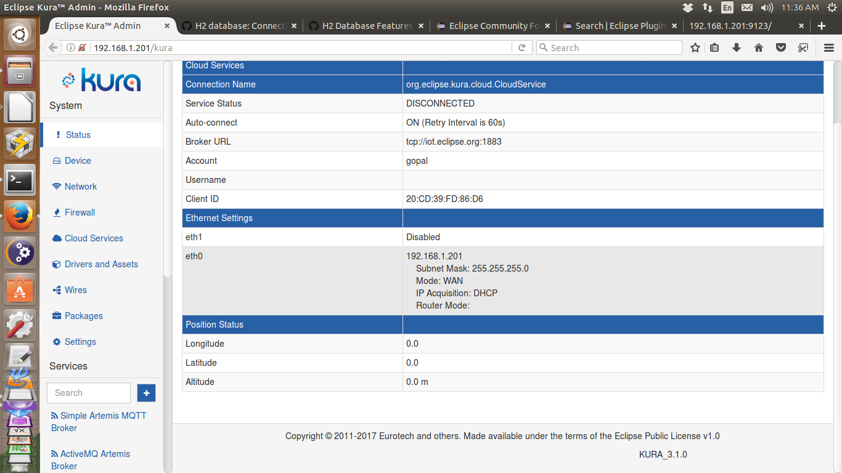Open Terminal from the launcher
The width and height of the screenshot is (842, 473).
20,180
